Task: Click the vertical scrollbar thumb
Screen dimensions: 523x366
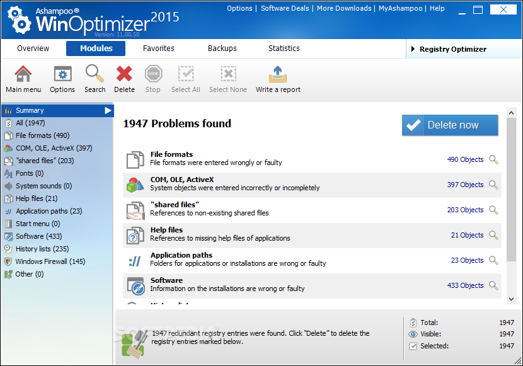Action: 511,190
